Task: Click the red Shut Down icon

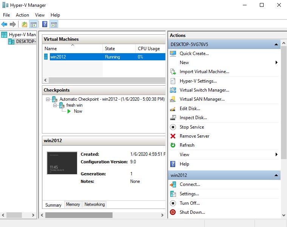Action: [x=173, y=212]
